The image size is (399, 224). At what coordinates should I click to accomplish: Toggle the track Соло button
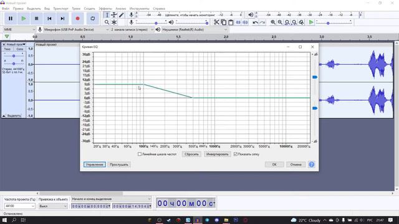[x=19, y=49]
